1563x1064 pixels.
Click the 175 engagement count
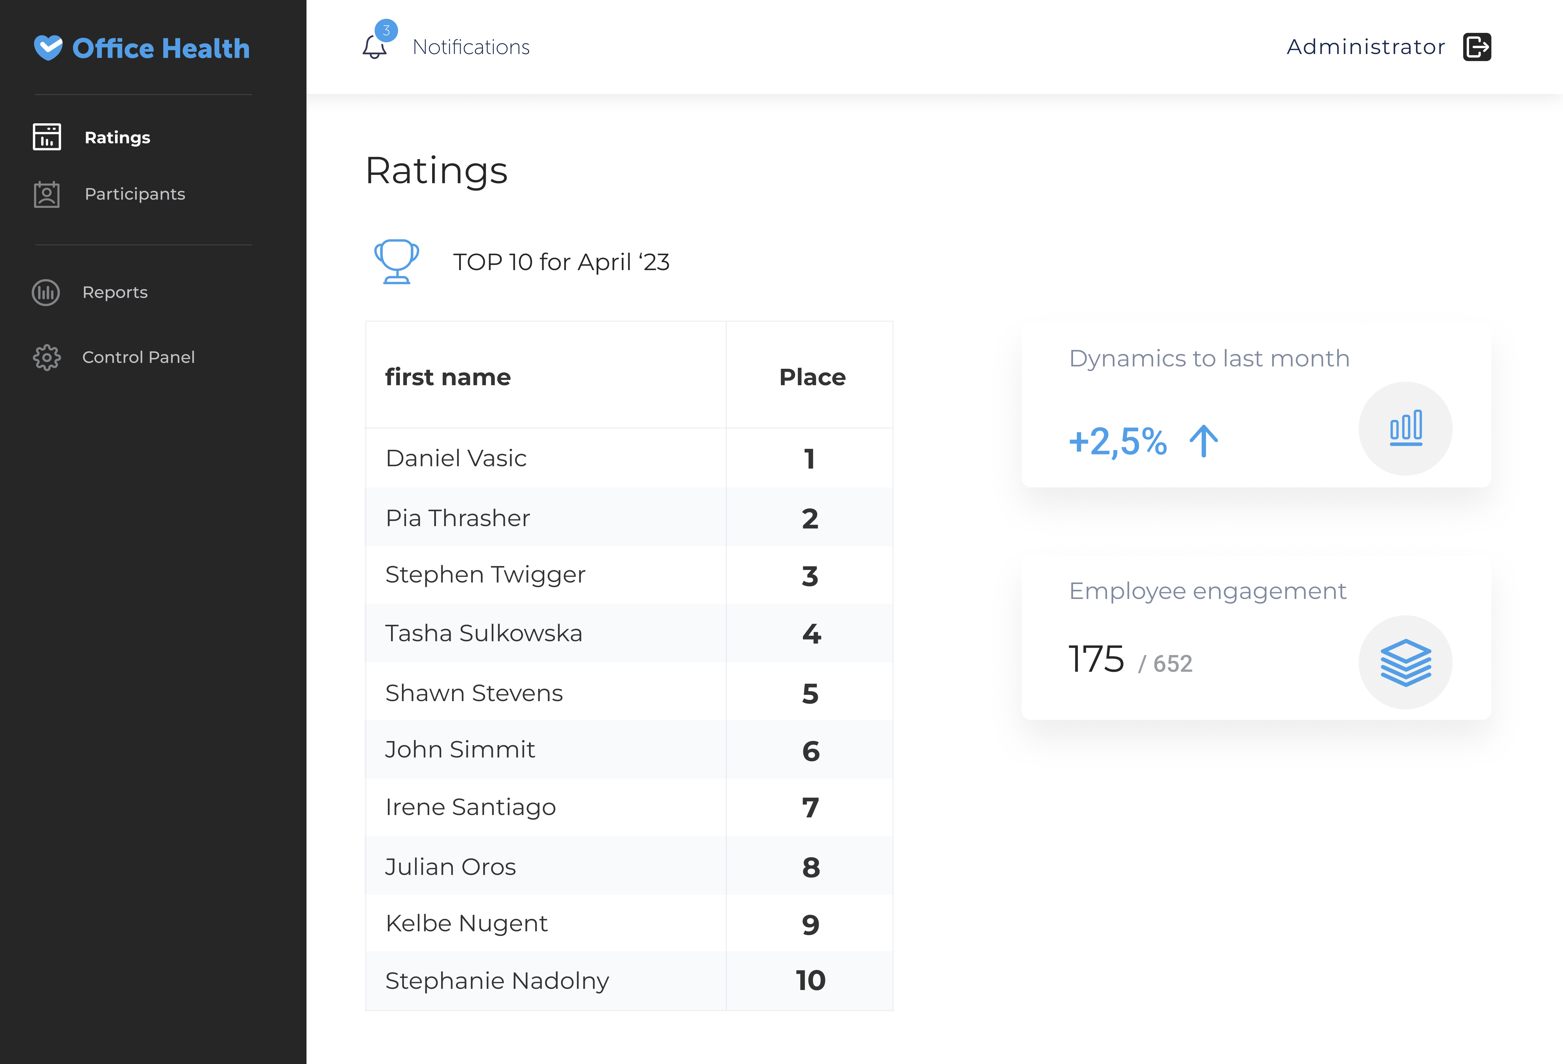point(1096,659)
